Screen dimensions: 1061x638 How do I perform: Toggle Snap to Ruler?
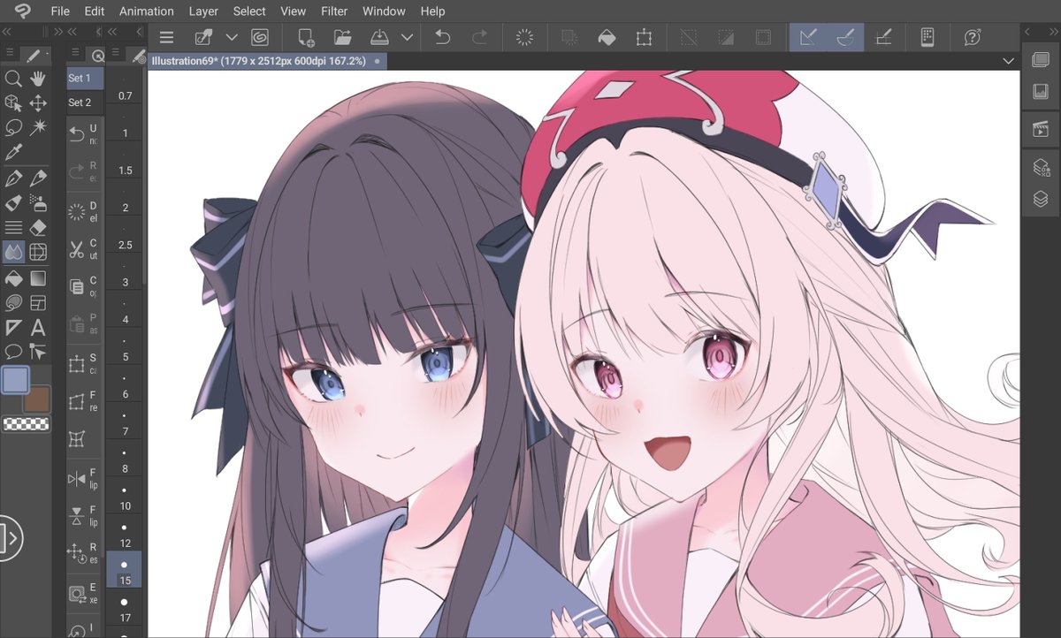pyautogui.click(x=807, y=37)
